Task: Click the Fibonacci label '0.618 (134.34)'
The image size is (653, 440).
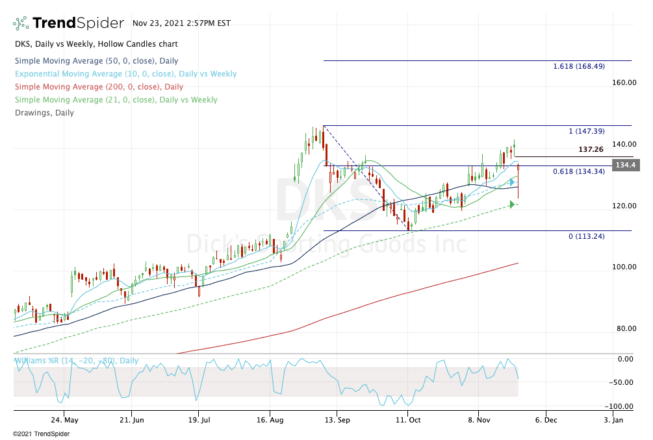Action: click(x=579, y=171)
